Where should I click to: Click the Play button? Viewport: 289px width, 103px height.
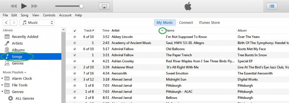click(24, 6)
